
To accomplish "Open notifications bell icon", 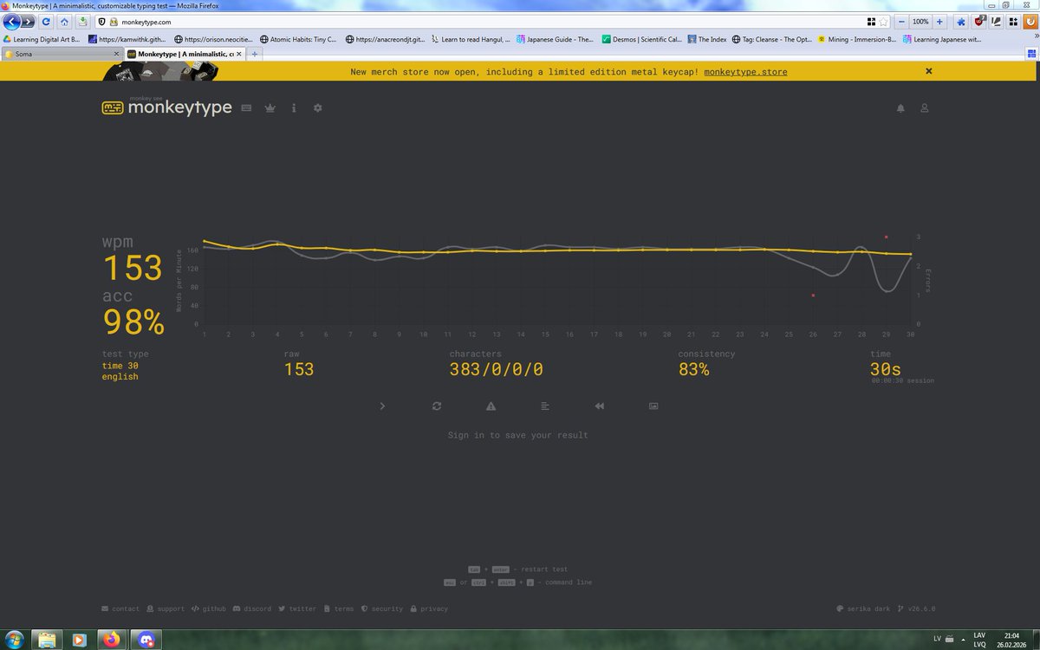I will 900,108.
